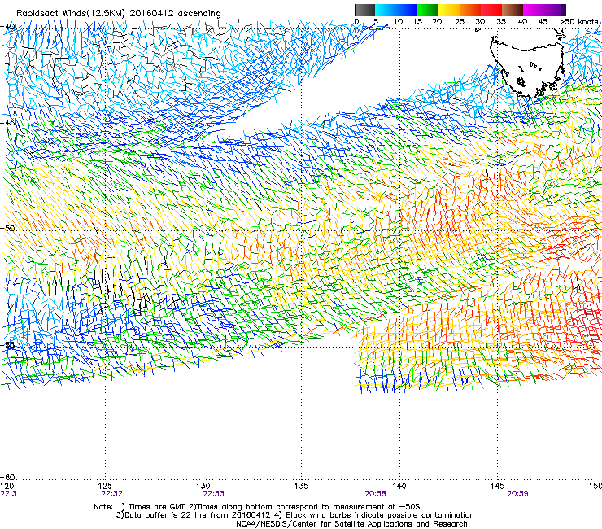Click the '120' longitude label
This screenshot has height=529, width=602.
click(x=7, y=486)
